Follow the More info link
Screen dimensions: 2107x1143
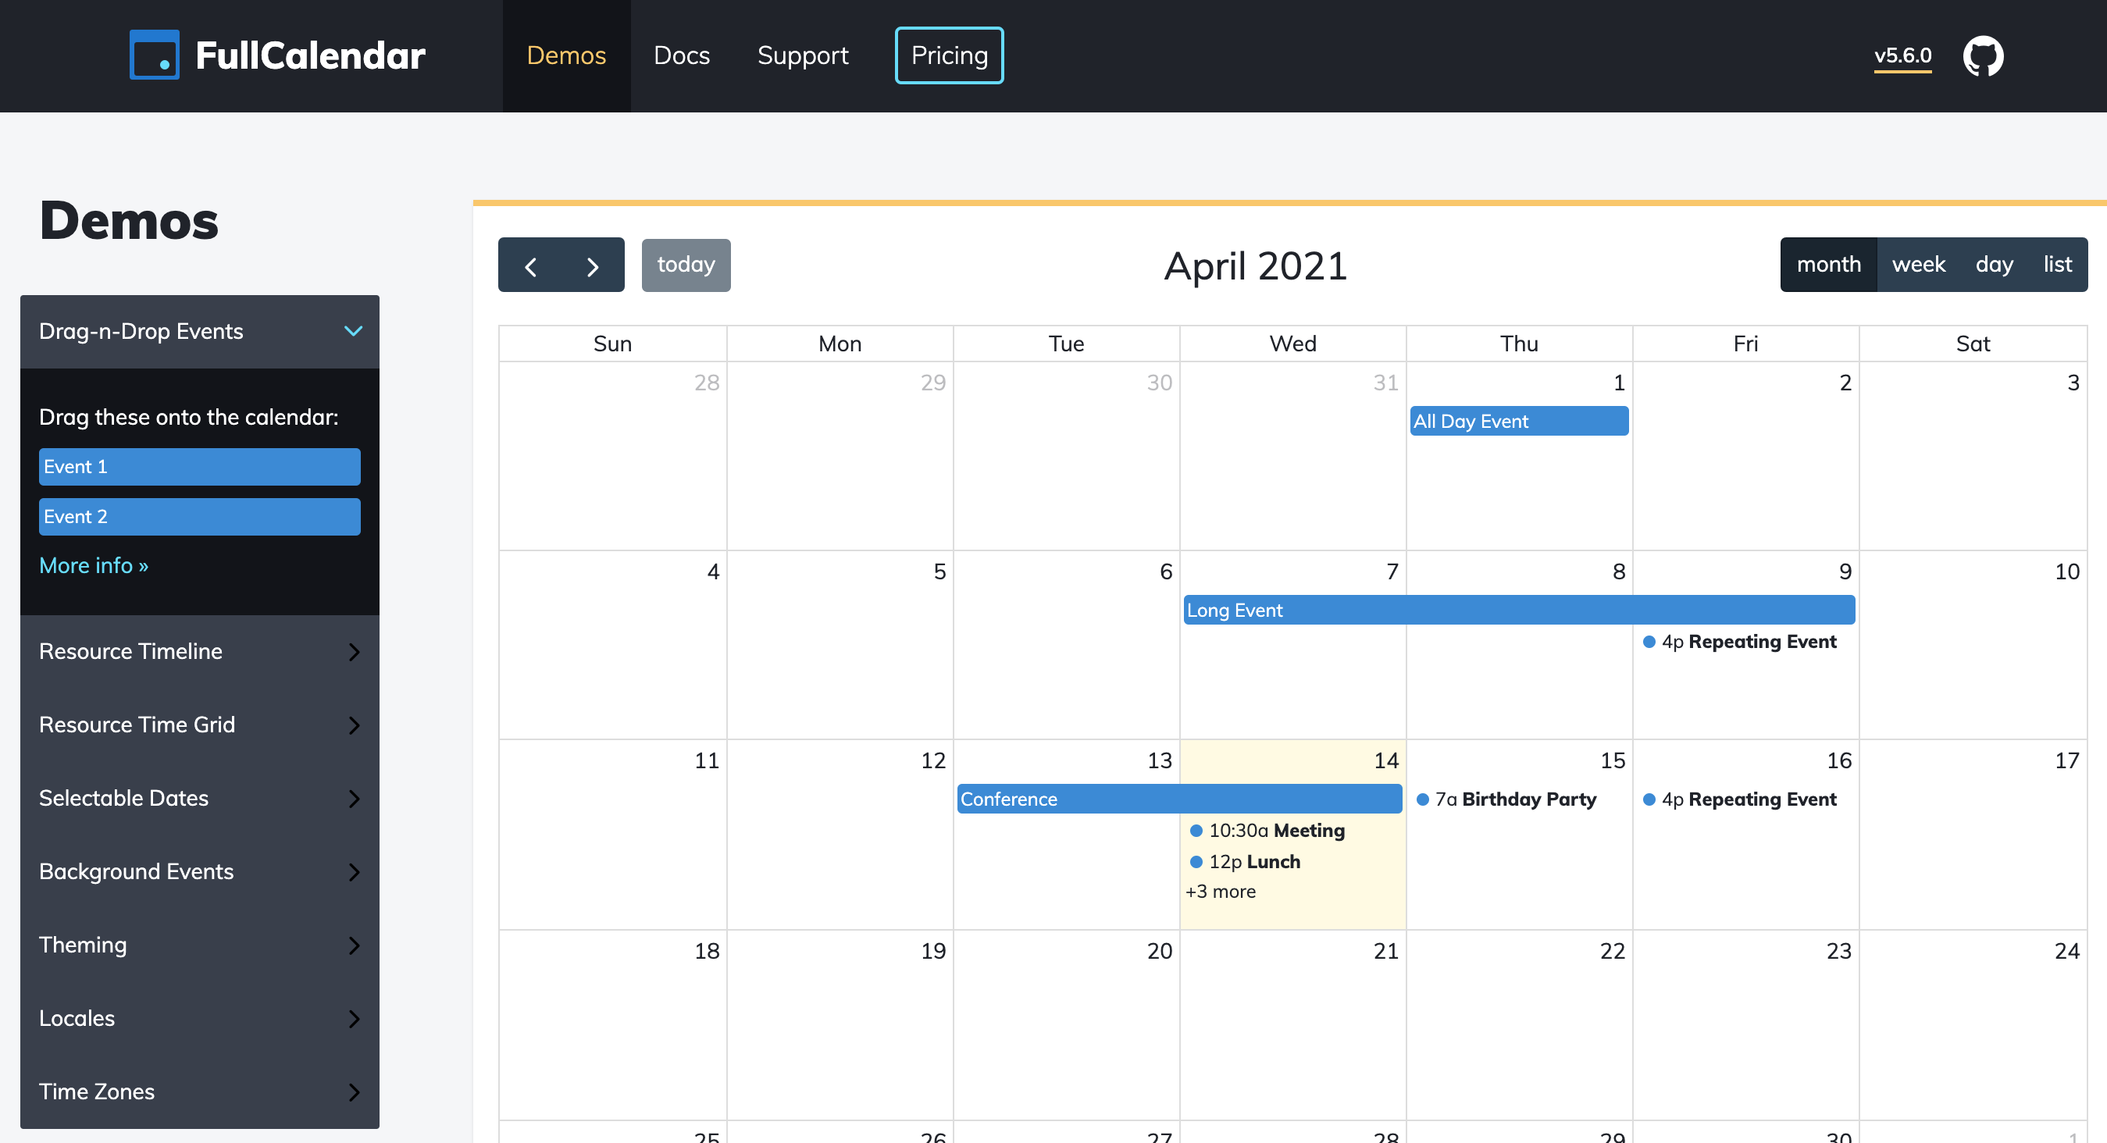pos(93,566)
